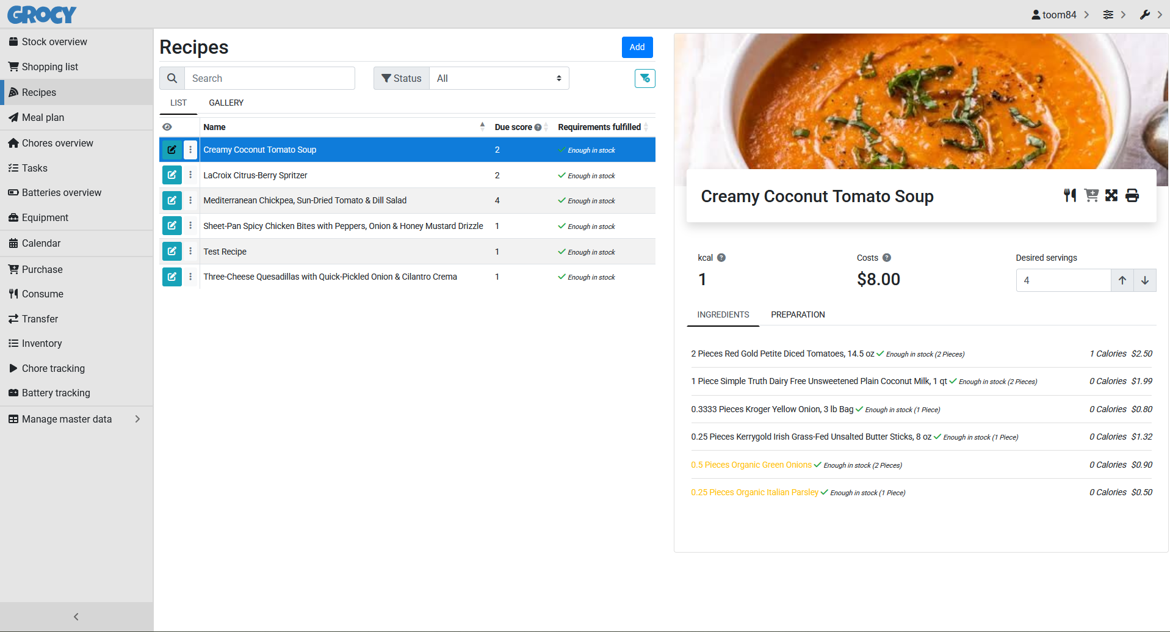Clear filter with the funnel icon button
Screen dimensions: 1170x632
(x=645, y=78)
